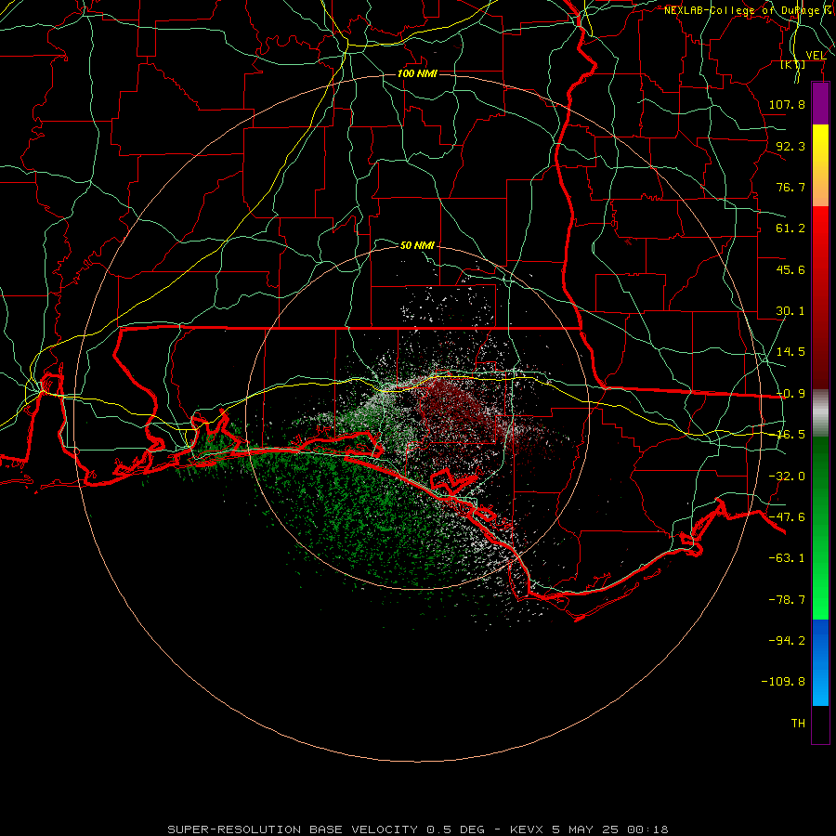
Task: Click the VEL legend title
Action: 816,56
